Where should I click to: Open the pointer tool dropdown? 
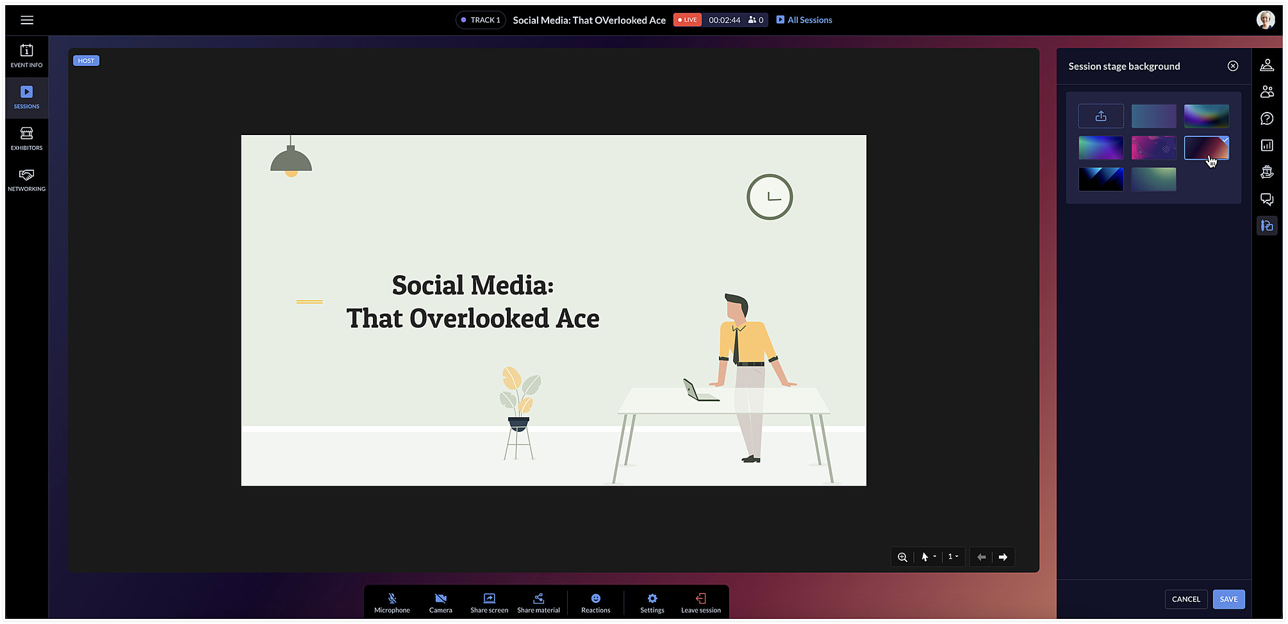[929, 557]
